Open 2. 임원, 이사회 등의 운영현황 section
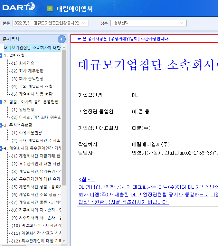218x246 pixels. point(31,102)
